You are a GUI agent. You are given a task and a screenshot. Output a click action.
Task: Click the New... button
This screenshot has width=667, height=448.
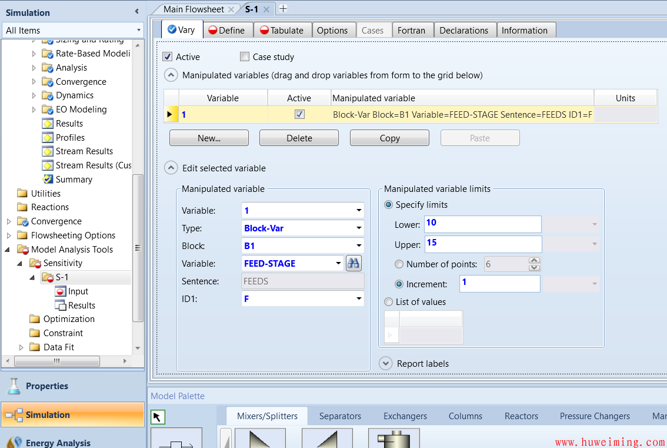tap(209, 138)
